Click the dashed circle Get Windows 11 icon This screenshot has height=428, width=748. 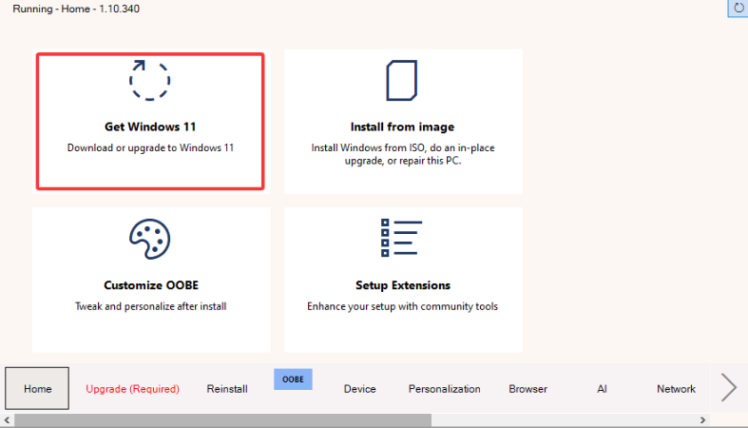(x=150, y=80)
